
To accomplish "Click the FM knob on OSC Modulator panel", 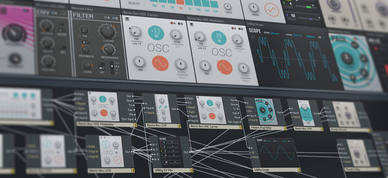I will [200, 37].
